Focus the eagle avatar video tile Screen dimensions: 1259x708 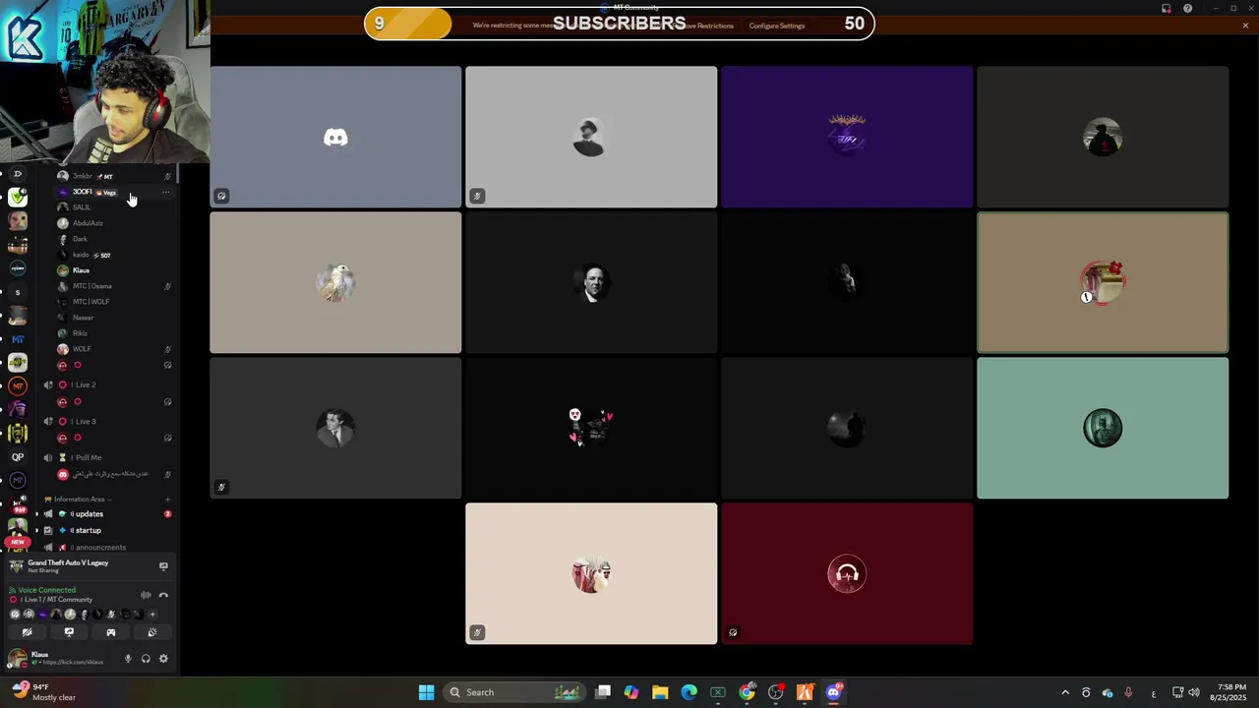pos(335,283)
